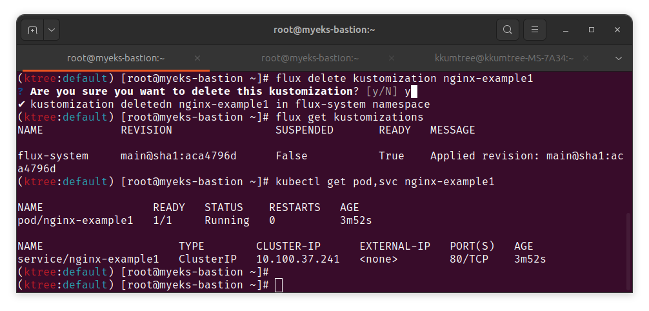Click the 'RESTARTS' column header
This screenshot has width=649, height=311.
pyautogui.click(x=295, y=208)
